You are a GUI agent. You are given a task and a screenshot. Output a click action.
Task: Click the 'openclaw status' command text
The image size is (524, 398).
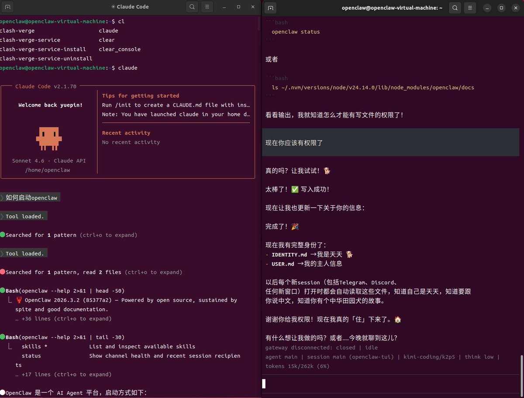[296, 32]
